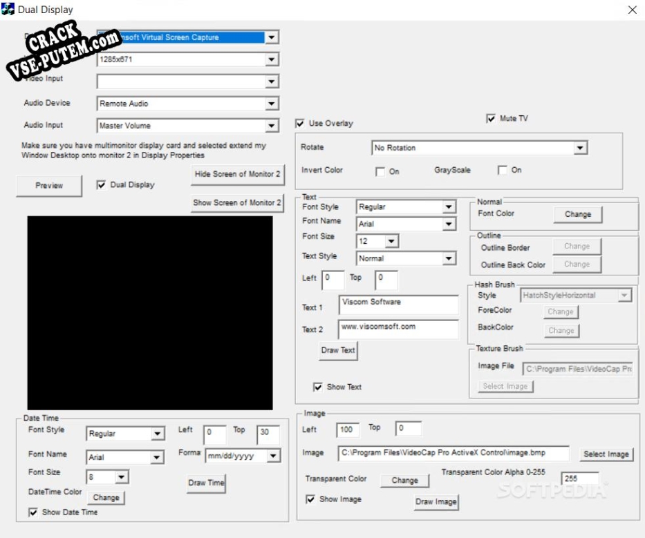Toggle the Show Date Time checkbox

click(x=33, y=512)
